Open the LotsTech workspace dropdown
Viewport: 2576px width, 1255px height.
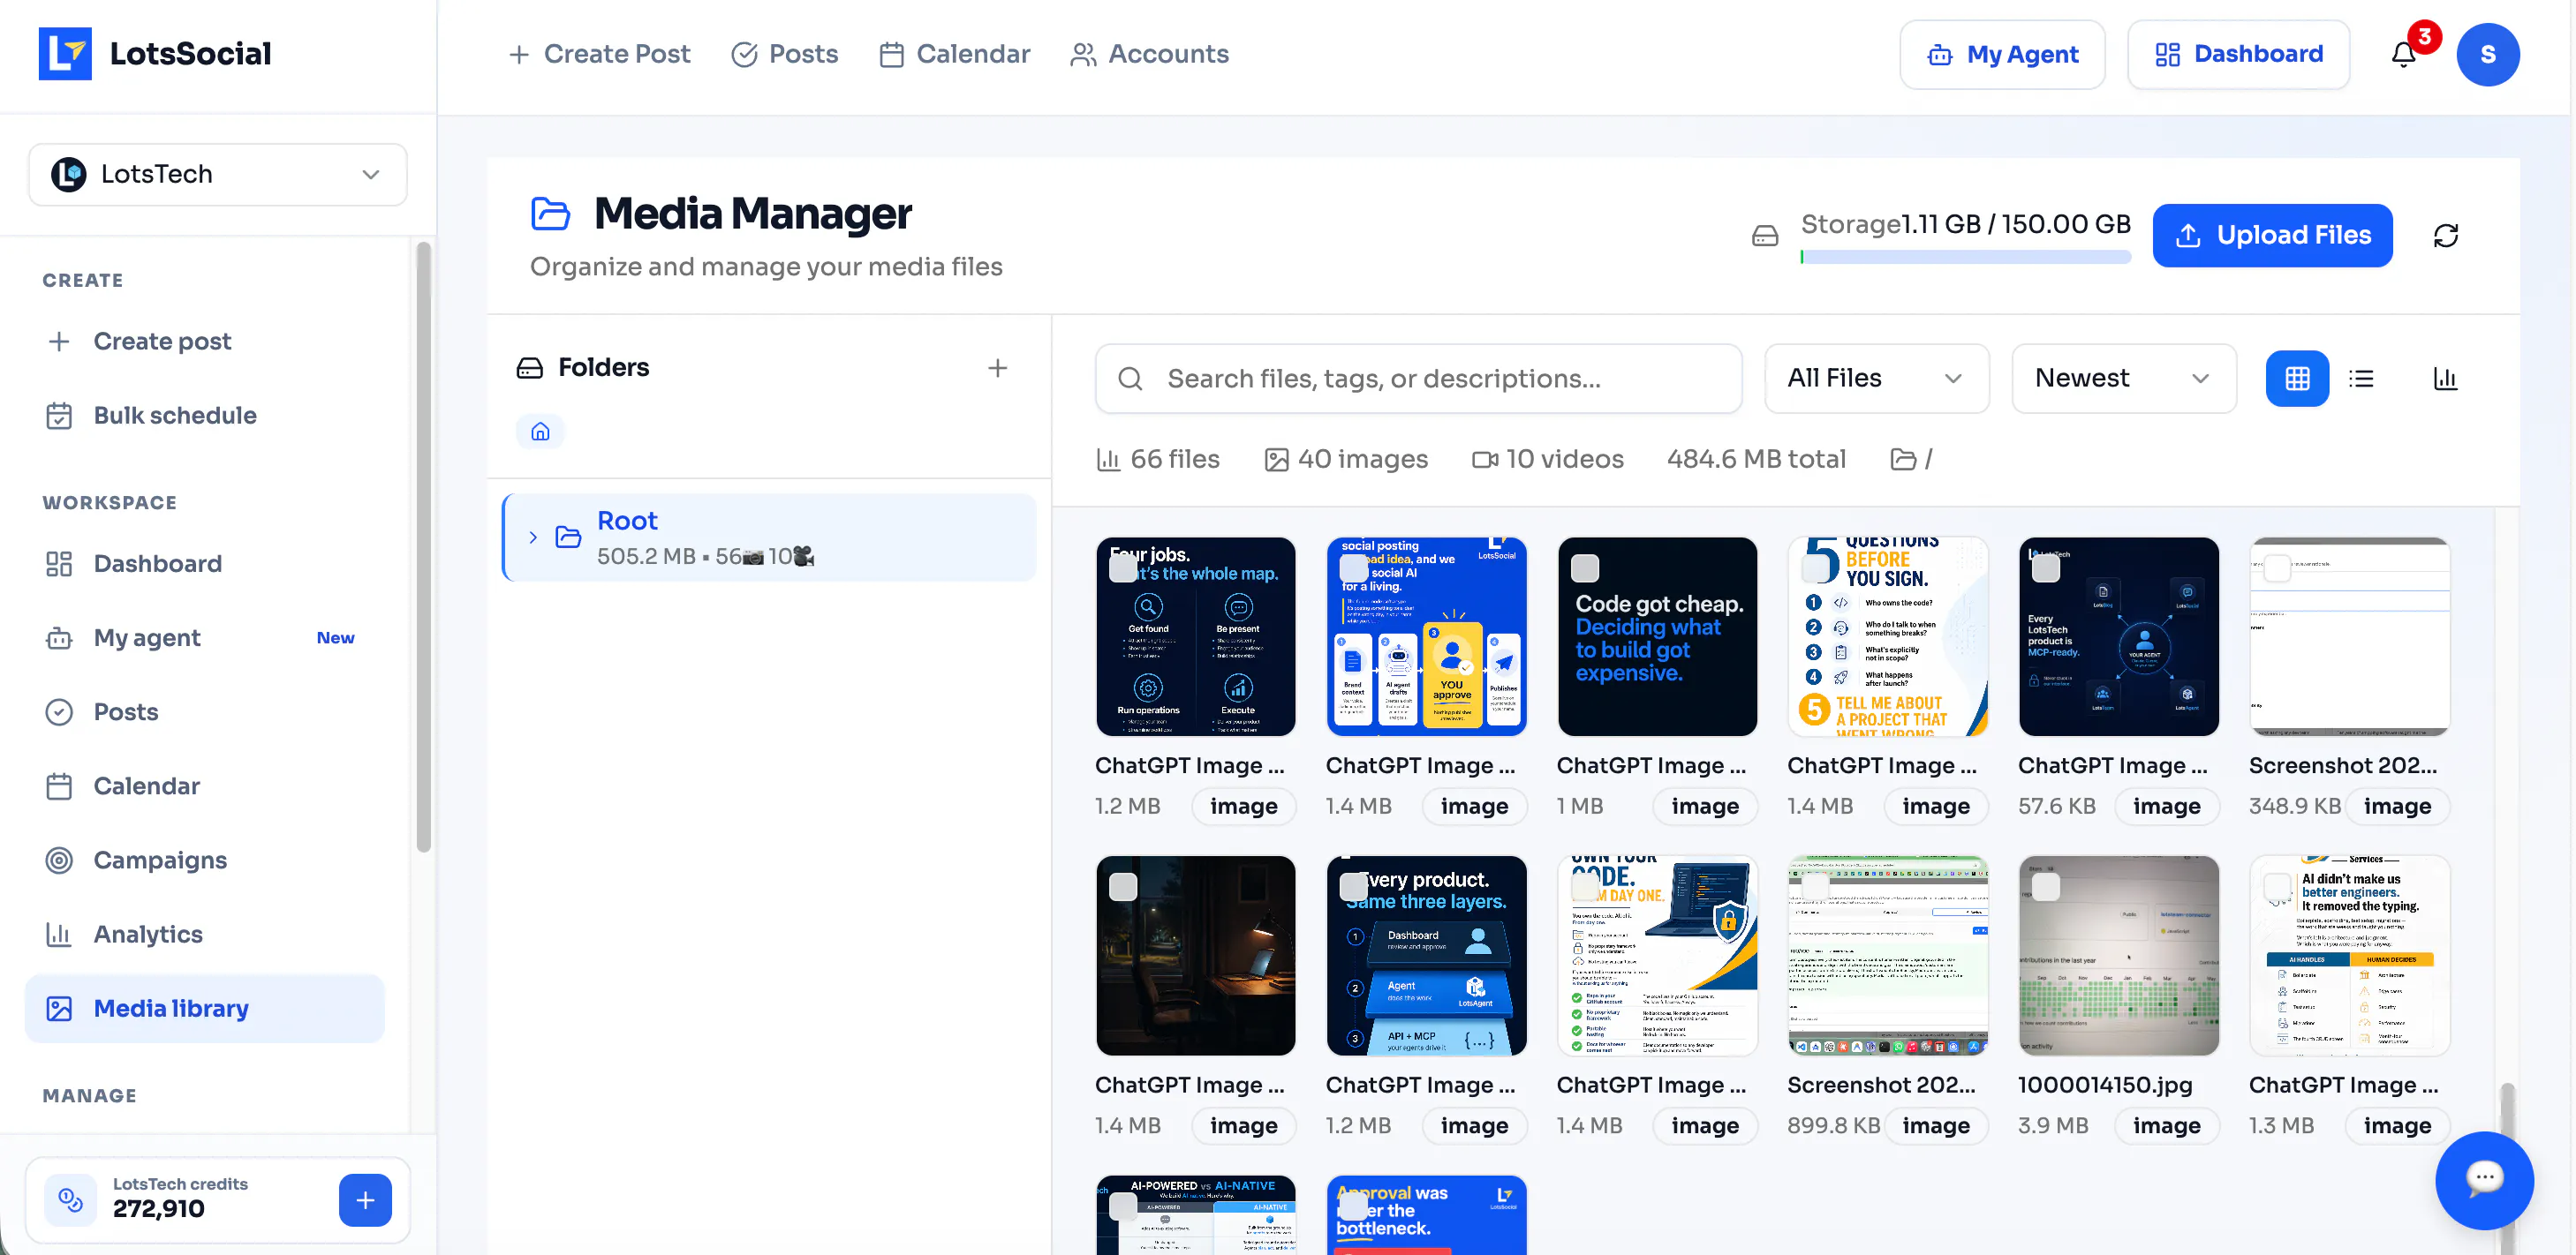pos(218,174)
